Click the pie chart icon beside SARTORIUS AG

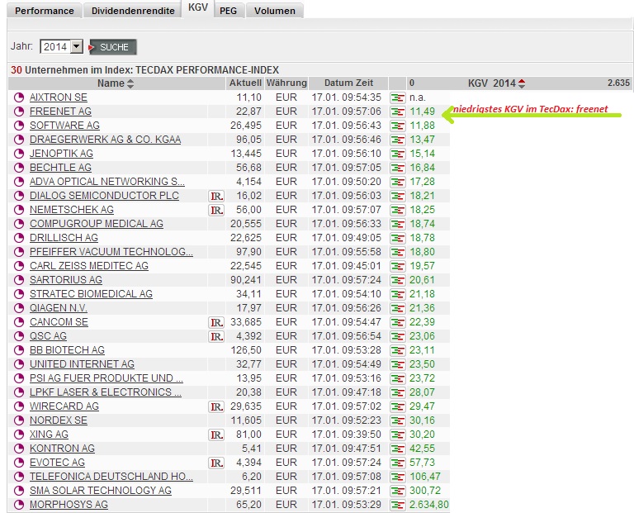point(19,280)
